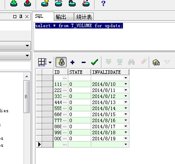Insert a record with the plus icon
Screen dimensions: 175x164
pyautogui.click(x=72, y=62)
